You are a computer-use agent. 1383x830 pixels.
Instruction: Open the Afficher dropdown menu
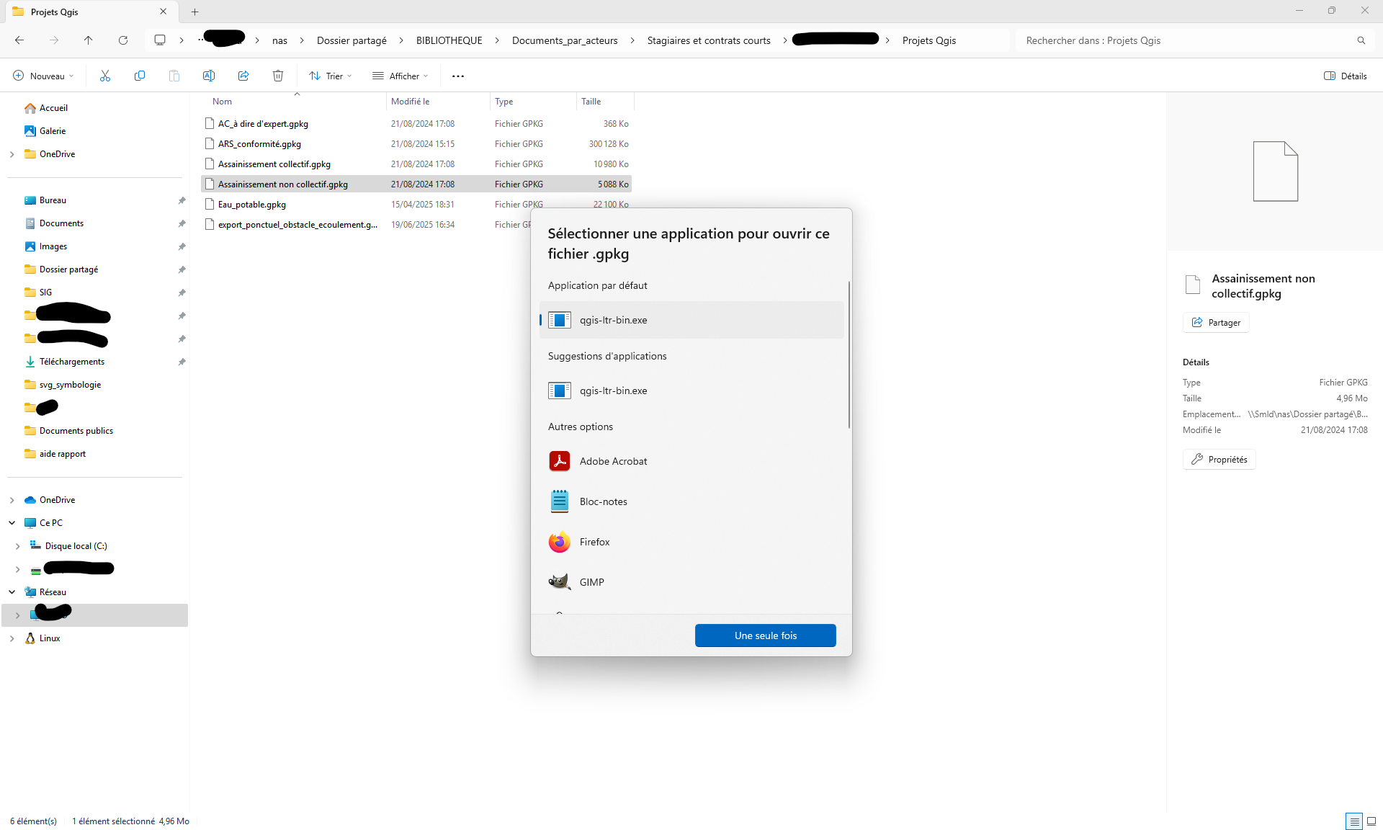coord(400,76)
